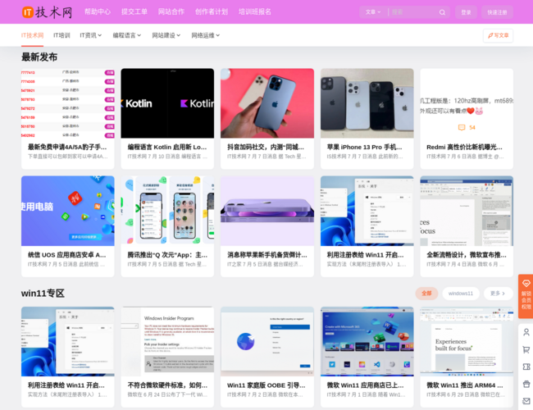Click the IT技术网 site logo

click(48, 12)
